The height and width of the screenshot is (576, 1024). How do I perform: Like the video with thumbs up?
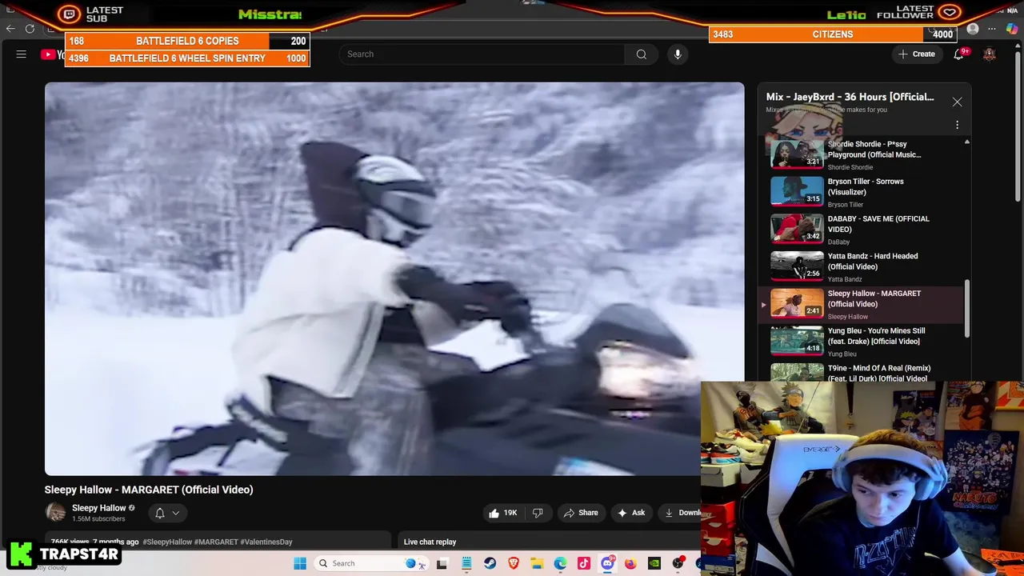click(502, 513)
